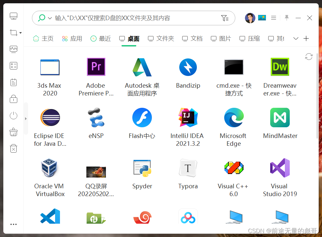Pin the window with the pushpin icon
Screen dimensions: 322x237
click(287, 18)
